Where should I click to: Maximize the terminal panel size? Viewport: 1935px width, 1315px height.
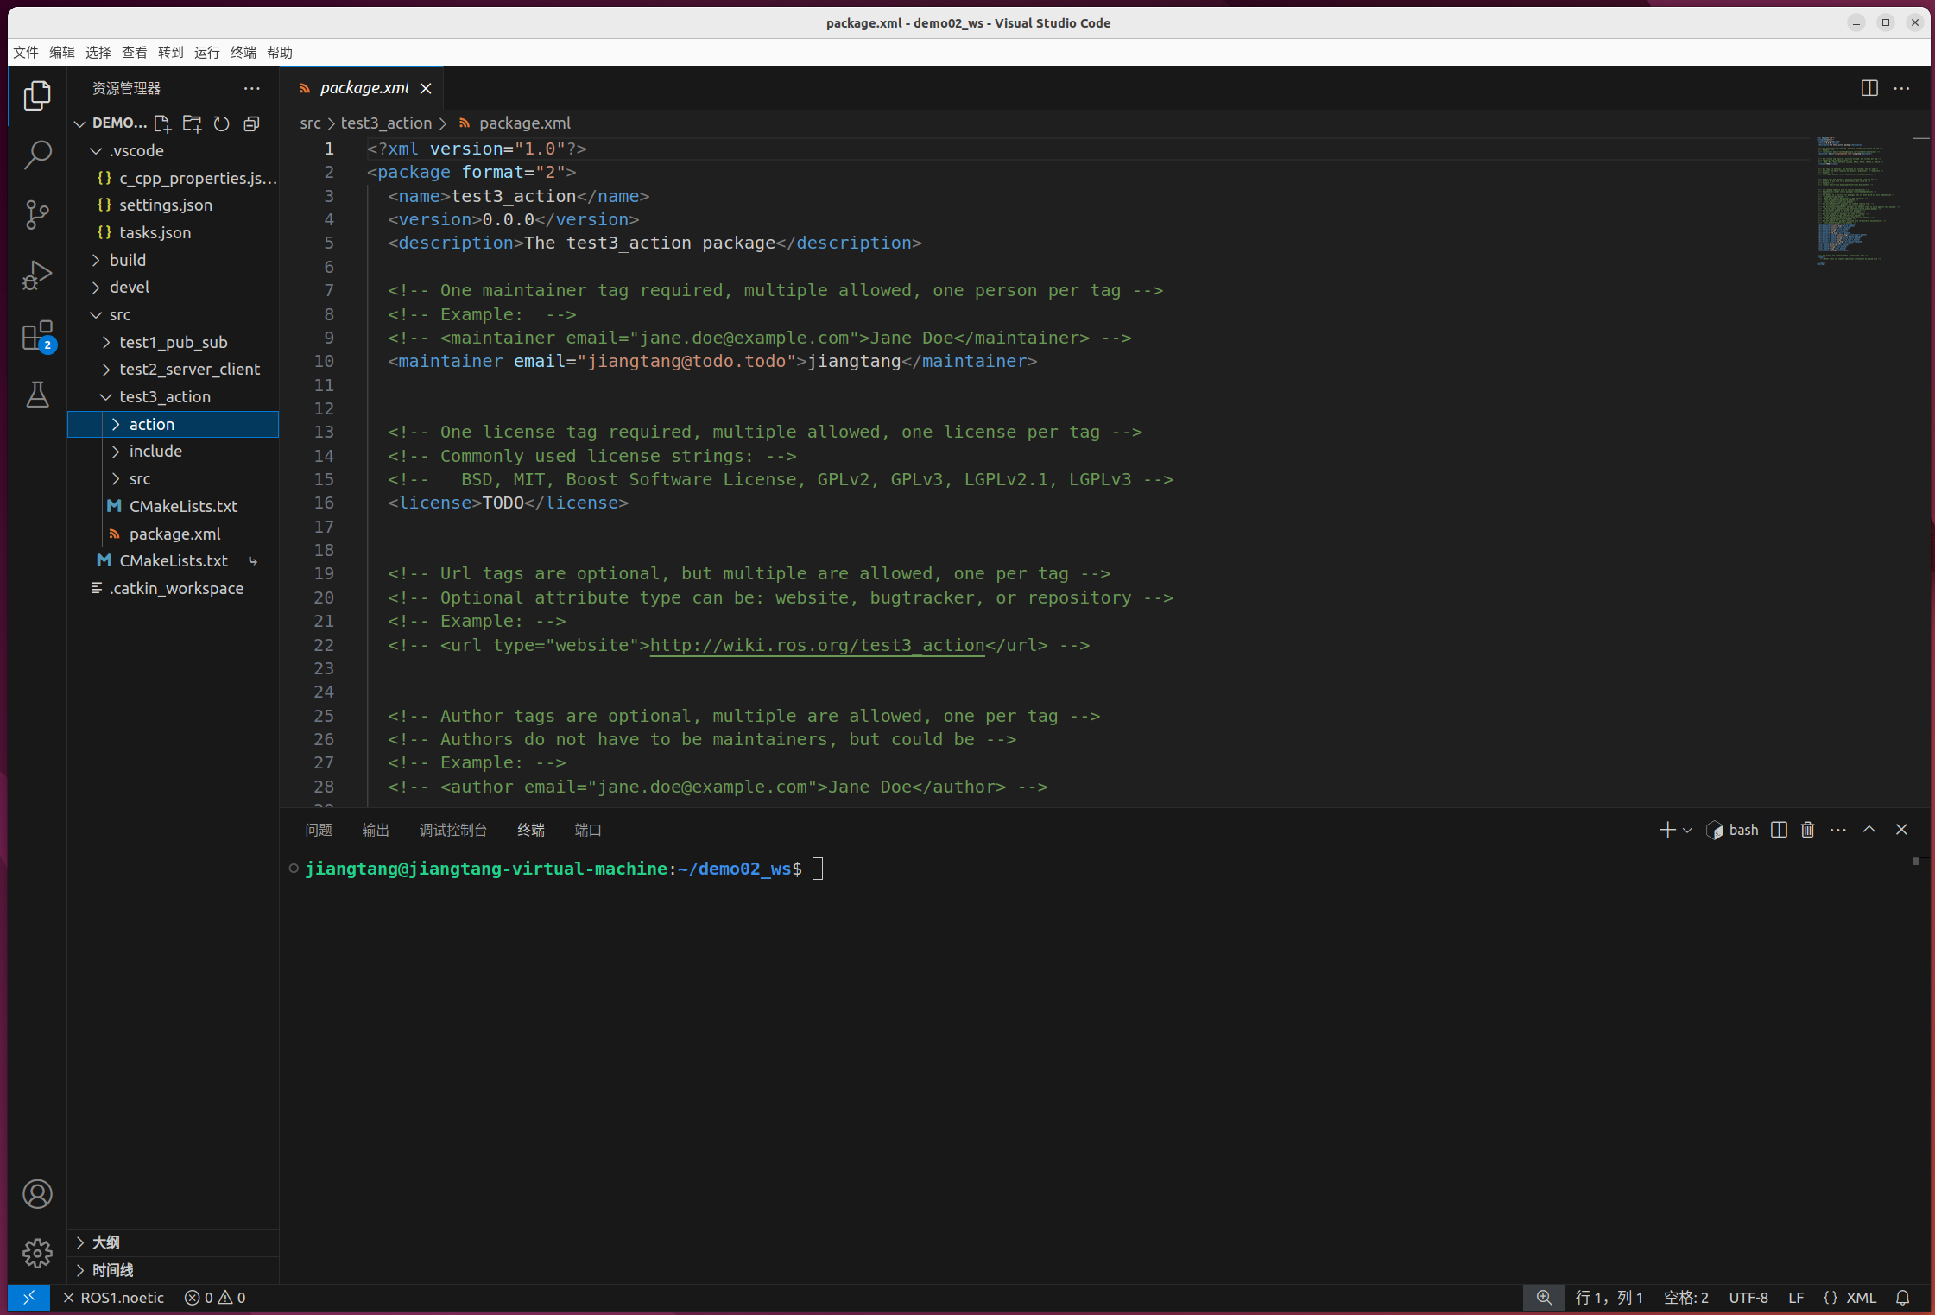pyautogui.click(x=1869, y=830)
